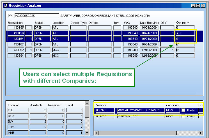Select the DFW location row

coord(45,116)
